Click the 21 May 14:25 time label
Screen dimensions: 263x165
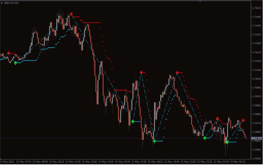(x=106, y=162)
